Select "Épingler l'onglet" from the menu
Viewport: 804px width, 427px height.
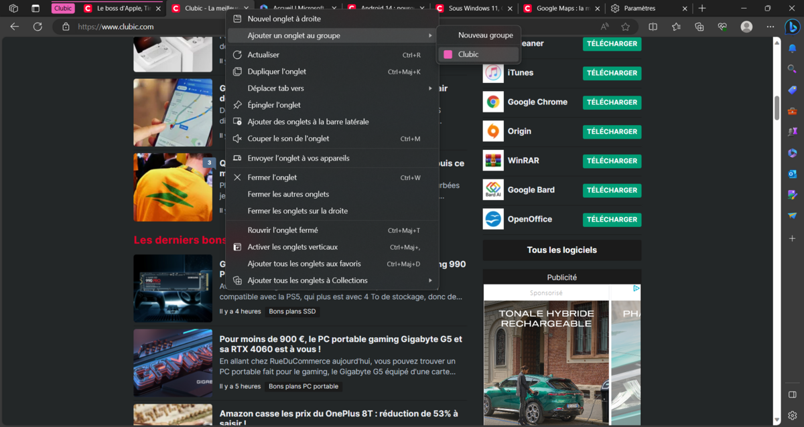[332, 105]
